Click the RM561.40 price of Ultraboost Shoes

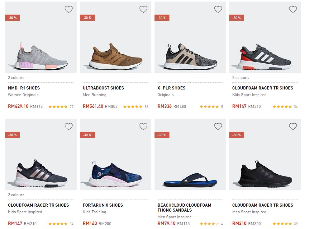click(93, 106)
